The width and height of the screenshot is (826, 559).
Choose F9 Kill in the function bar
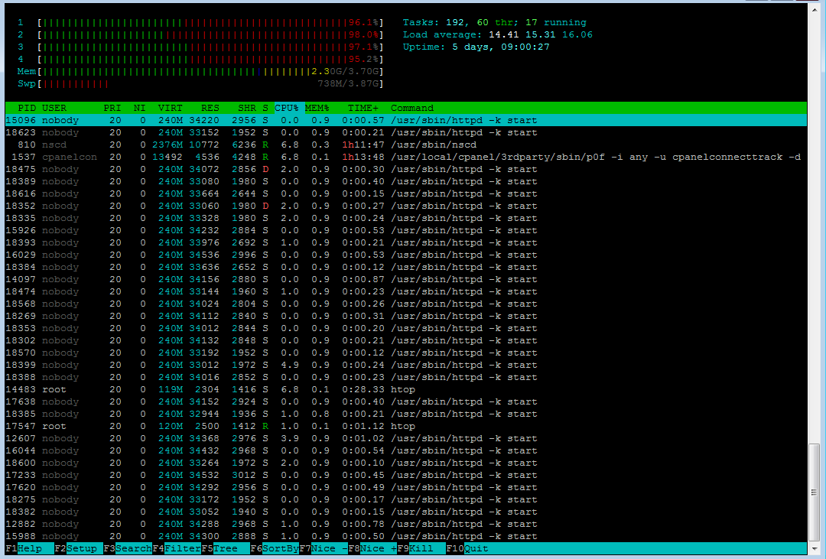[421, 548]
